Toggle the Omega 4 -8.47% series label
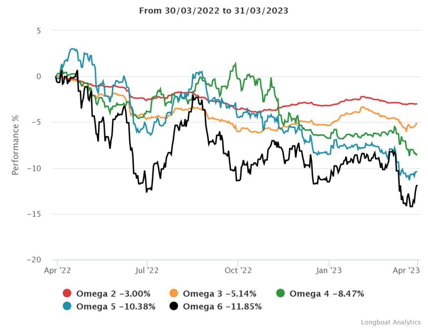The height and width of the screenshot is (328, 428). [326, 293]
